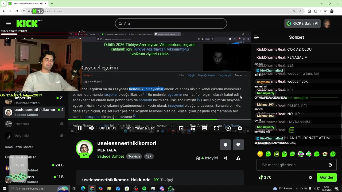The image size is (342, 192).
Task: Open the Windows notification center
Action: [x=337, y=189]
